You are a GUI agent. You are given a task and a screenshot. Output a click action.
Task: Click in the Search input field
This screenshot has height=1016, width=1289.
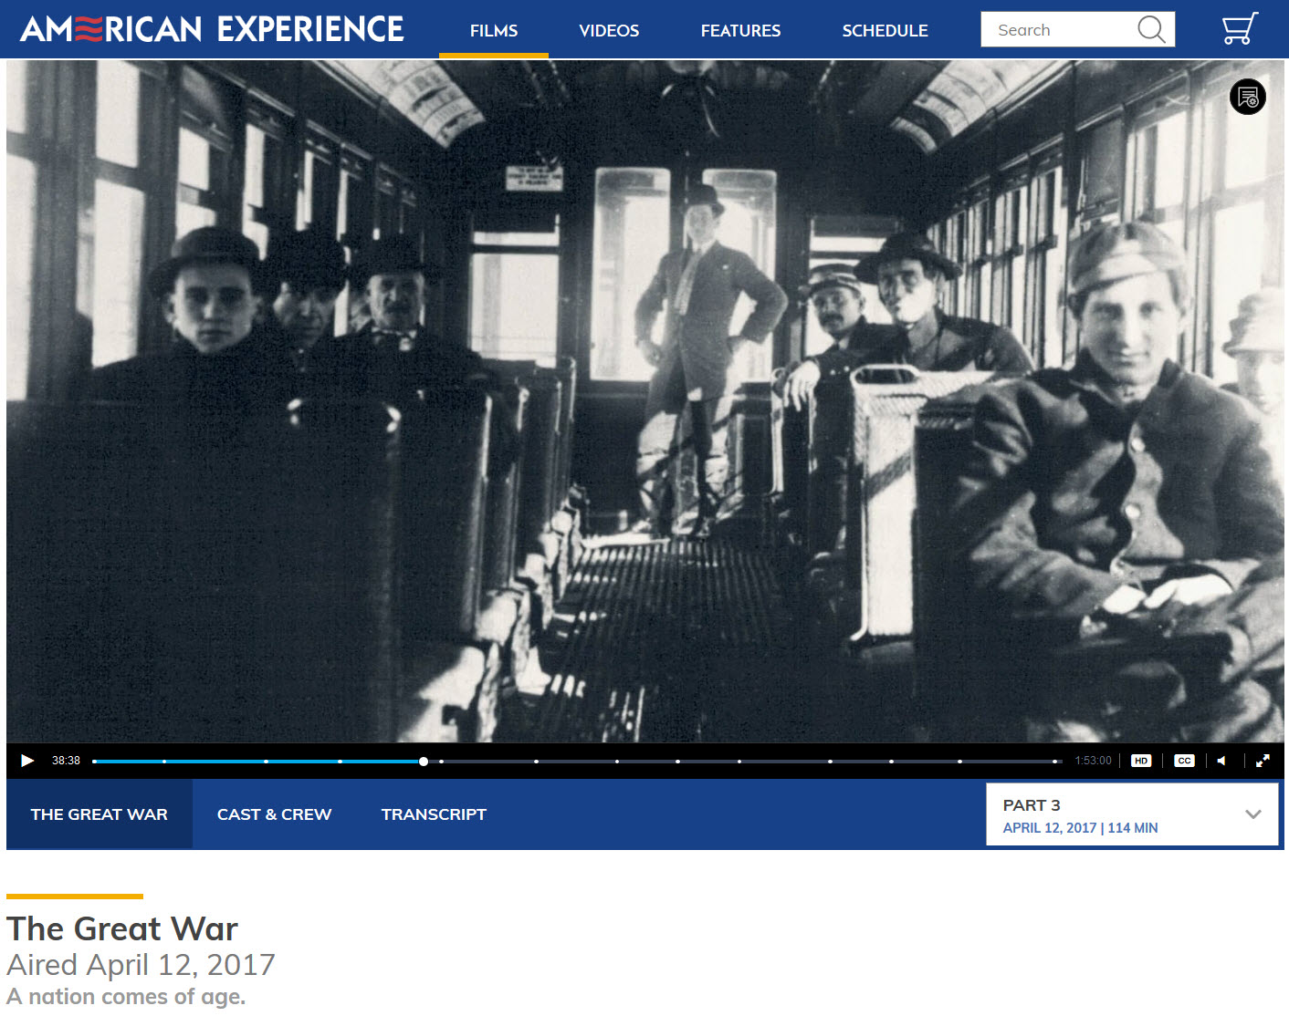click(x=1059, y=30)
